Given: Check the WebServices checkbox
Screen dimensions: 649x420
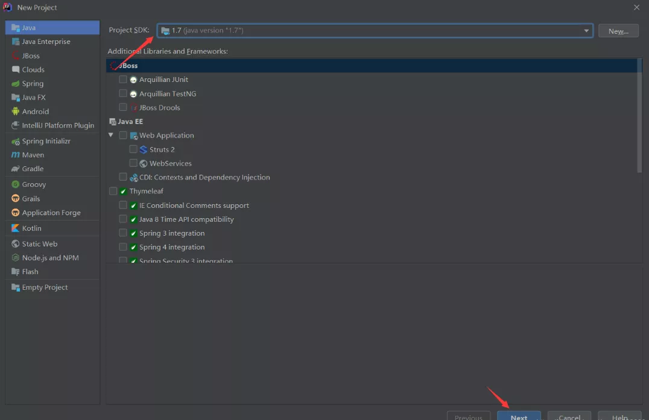Looking at the screenshot, I should [133, 163].
